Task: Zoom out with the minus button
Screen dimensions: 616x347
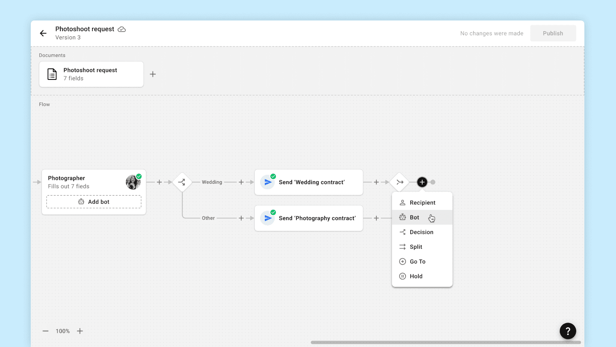Action: 46,331
